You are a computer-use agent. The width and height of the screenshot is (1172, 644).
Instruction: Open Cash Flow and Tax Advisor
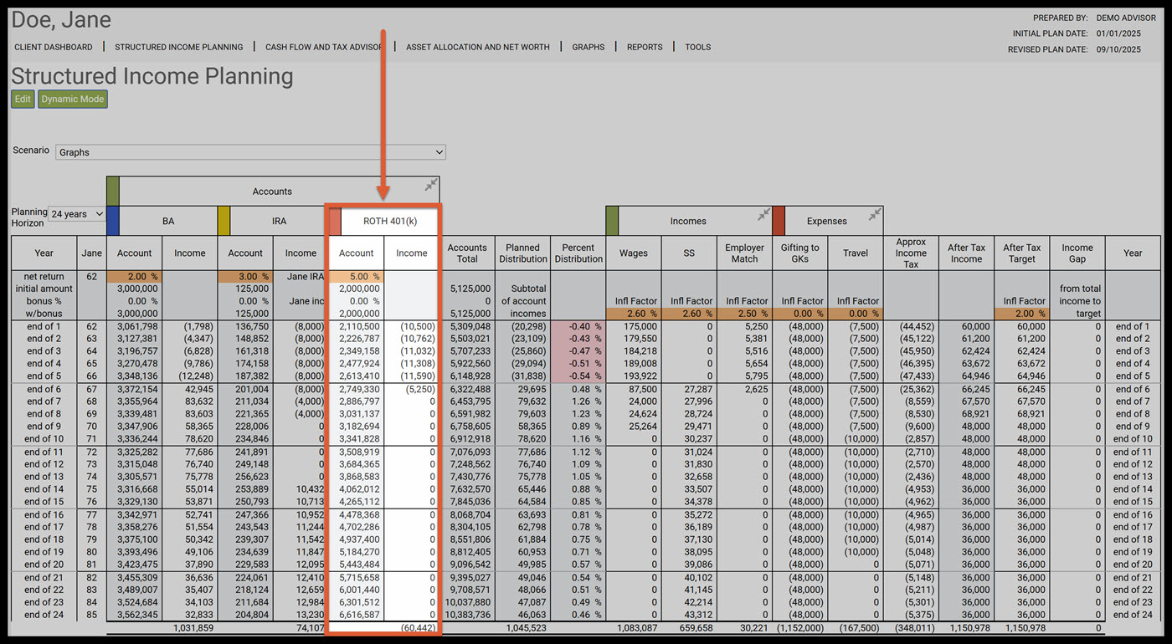pyautogui.click(x=324, y=47)
